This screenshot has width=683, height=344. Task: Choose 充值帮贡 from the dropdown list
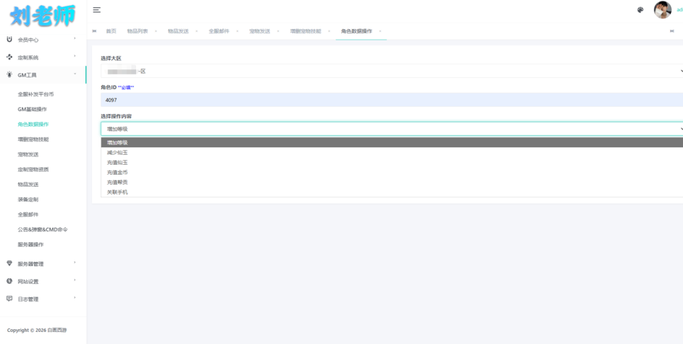(392, 182)
